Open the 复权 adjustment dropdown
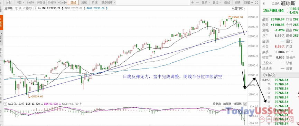The image size is (299, 126). [206, 2]
